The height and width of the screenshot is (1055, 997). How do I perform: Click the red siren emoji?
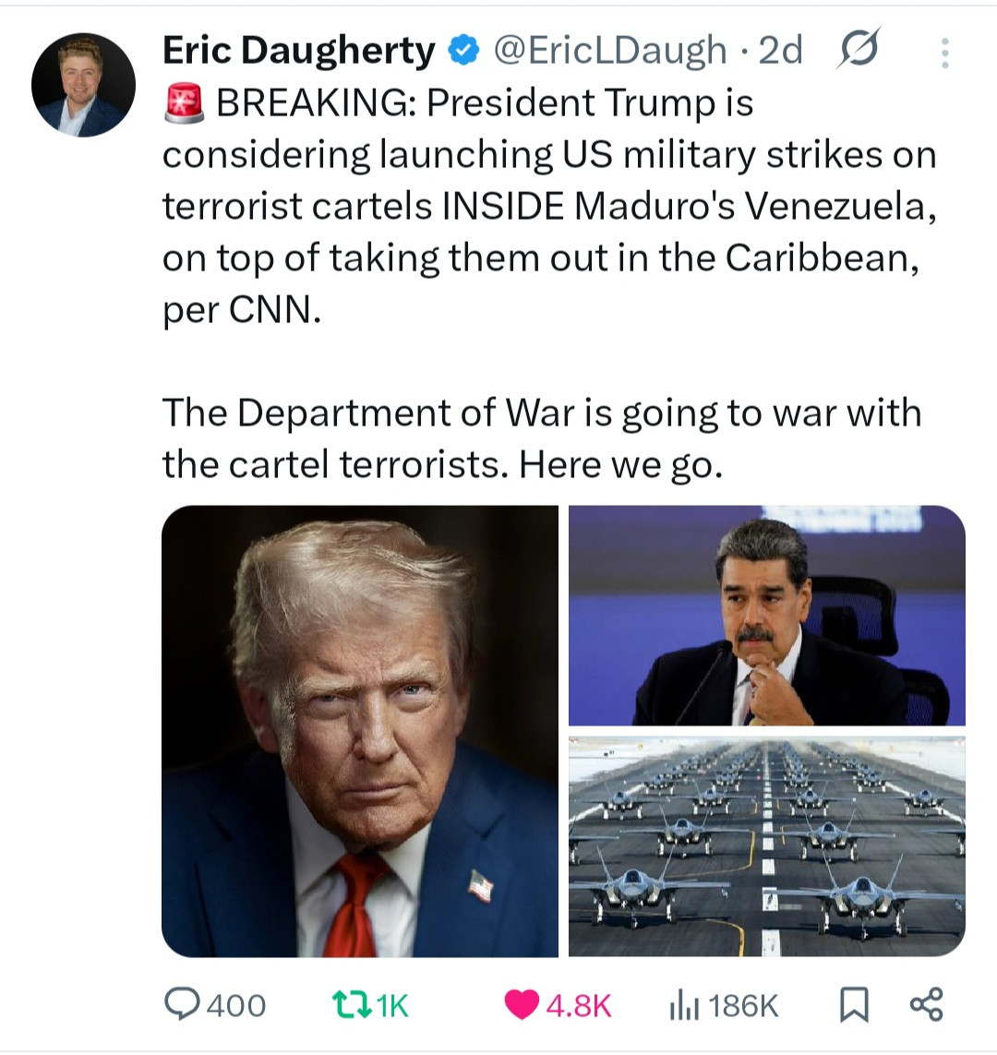click(x=184, y=103)
